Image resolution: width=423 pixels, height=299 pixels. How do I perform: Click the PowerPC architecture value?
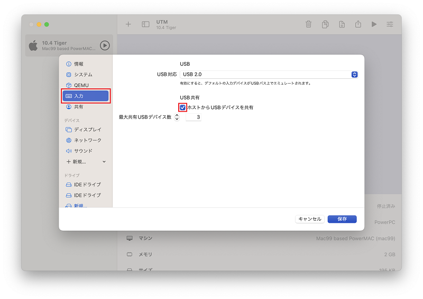tap(385, 222)
